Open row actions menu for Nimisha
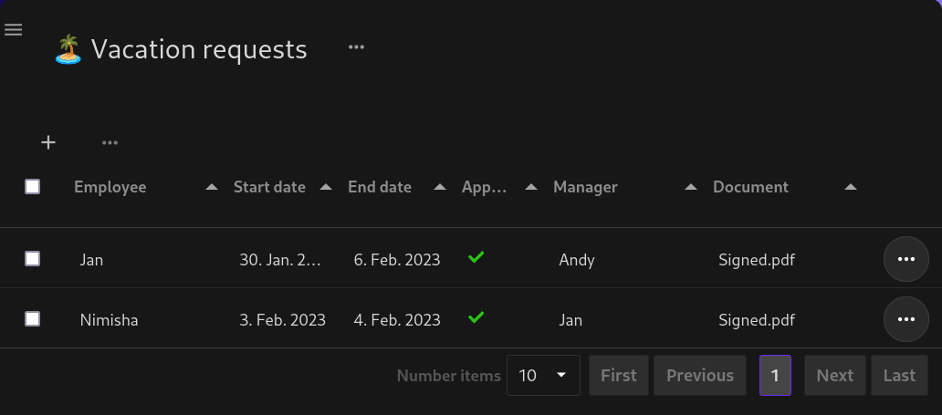The image size is (942, 415). pos(905,319)
